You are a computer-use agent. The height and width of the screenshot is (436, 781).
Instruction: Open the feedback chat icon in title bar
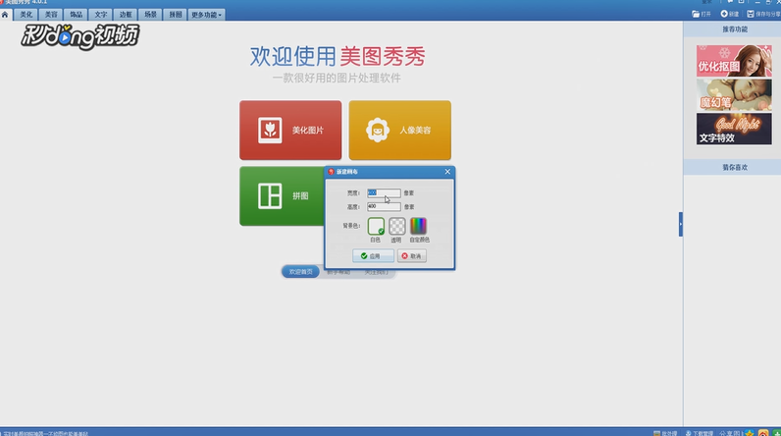tap(730, 2)
